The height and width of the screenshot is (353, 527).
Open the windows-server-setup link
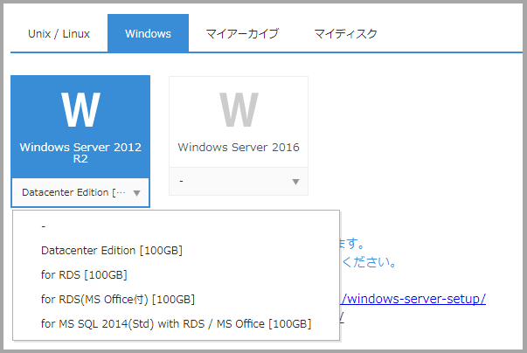tap(413, 299)
